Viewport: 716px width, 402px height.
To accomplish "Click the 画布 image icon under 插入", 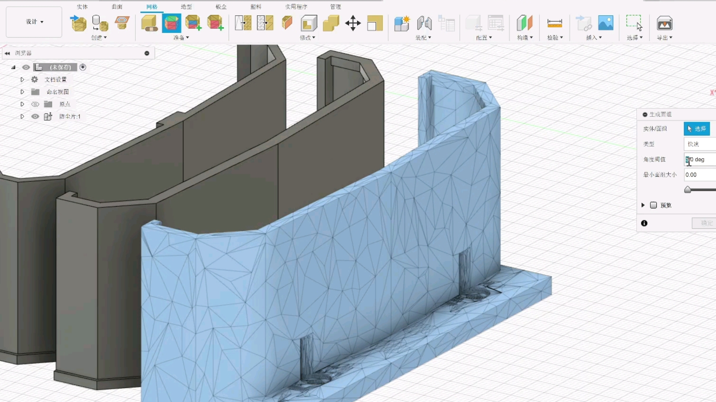I will pyautogui.click(x=606, y=23).
